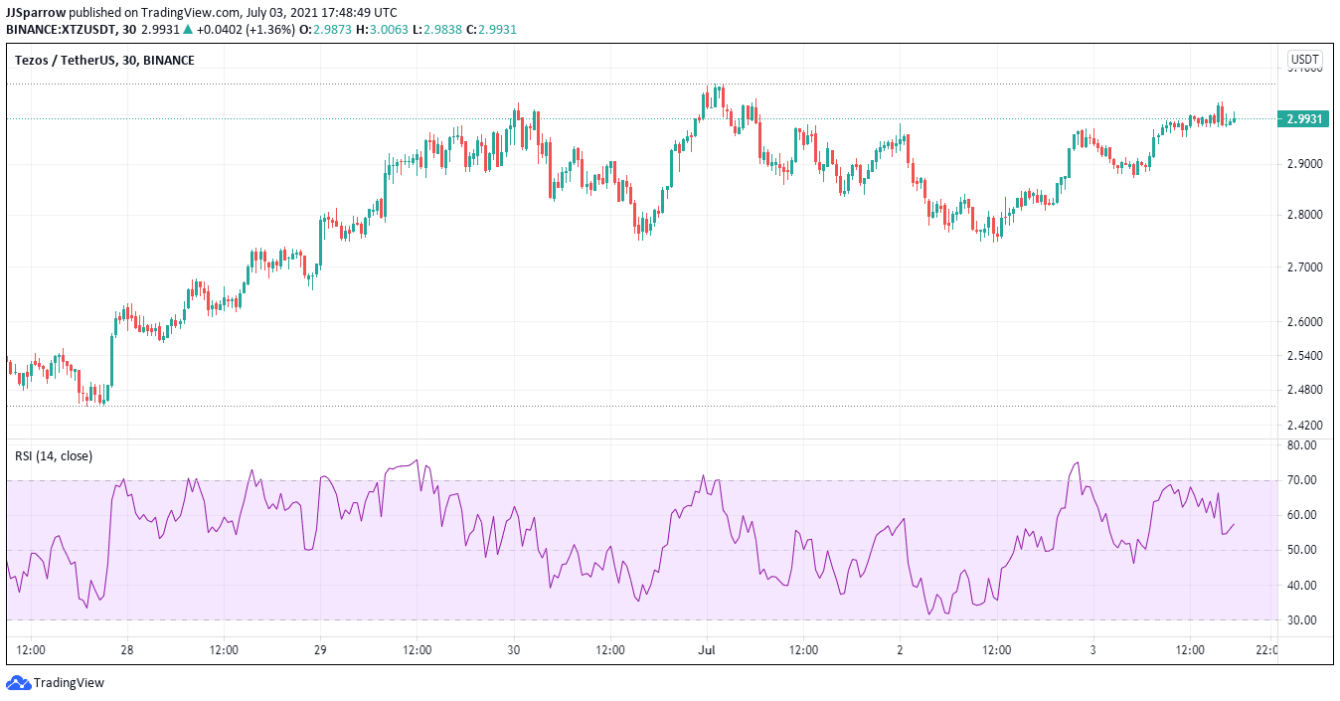Screen dimensions: 1340x701
Task: Click the 2.7000 price axis label
Action: [1304, 268]
